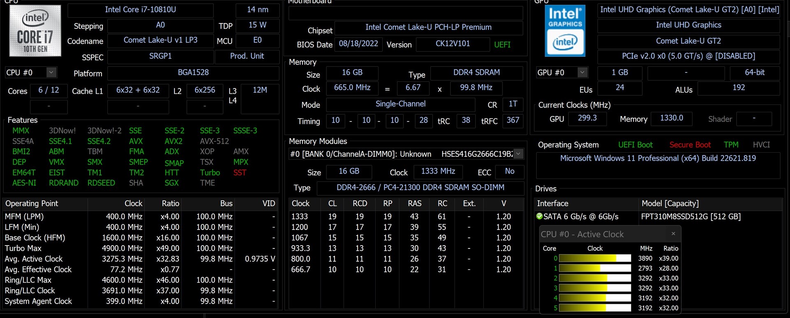790x318 pixels.
Task: Click the 665.0 MHz memory clock field
Action: click(x=352, y=88)
